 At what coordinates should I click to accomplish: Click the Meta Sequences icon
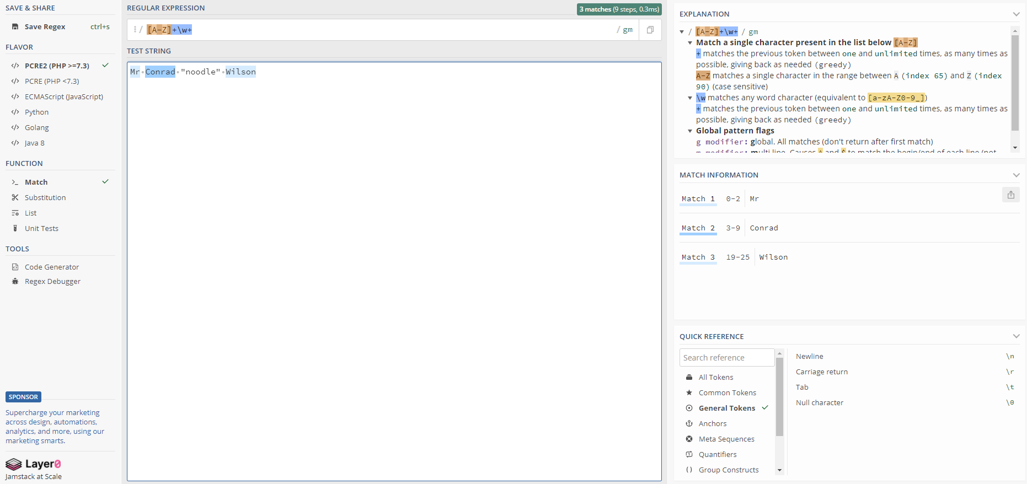(x=689, y=439)
